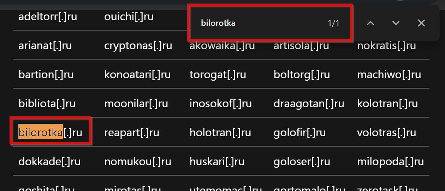445x191 pixels.
Task: Select the bibliota[.]ru entry
Action: tap(47, 103)
